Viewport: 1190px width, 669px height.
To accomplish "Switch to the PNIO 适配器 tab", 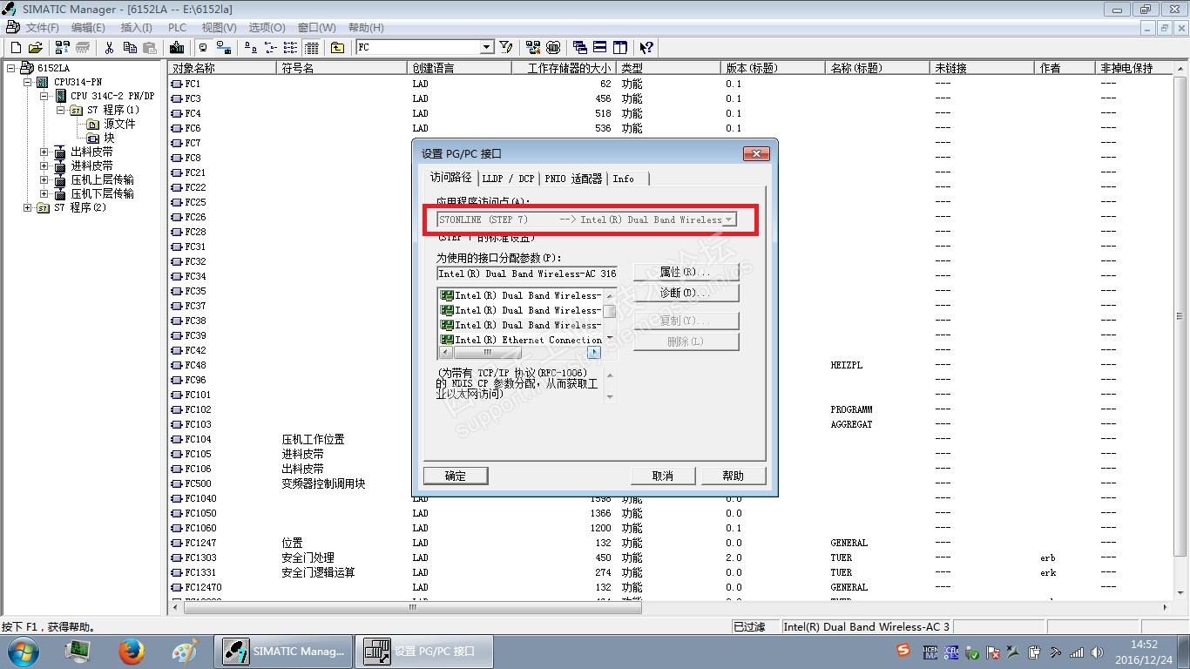I will [573, 179].
